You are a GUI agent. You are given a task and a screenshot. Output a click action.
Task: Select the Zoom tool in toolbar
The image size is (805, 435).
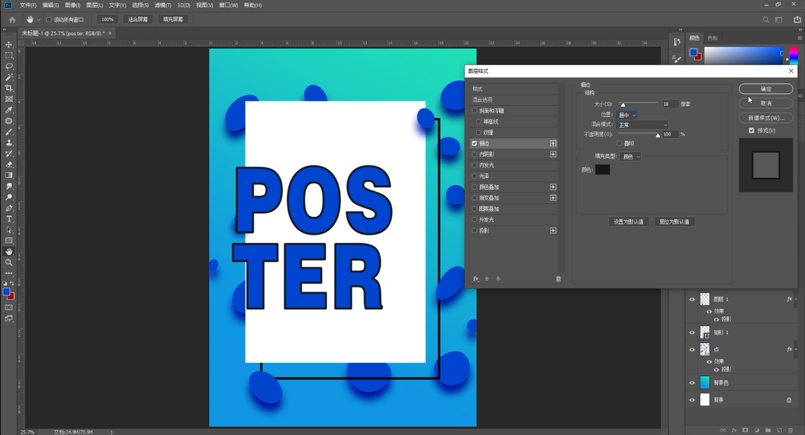[9, 262]
